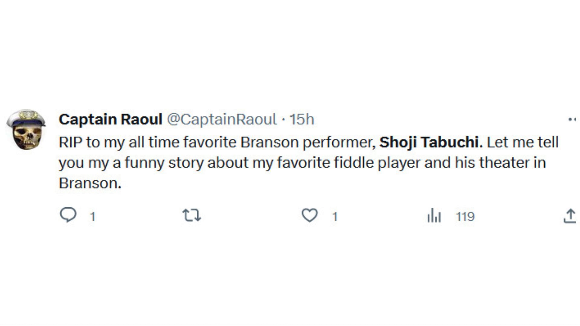
Task: Click the skull captain profile avatar
Action: click(x=26, y=130)
